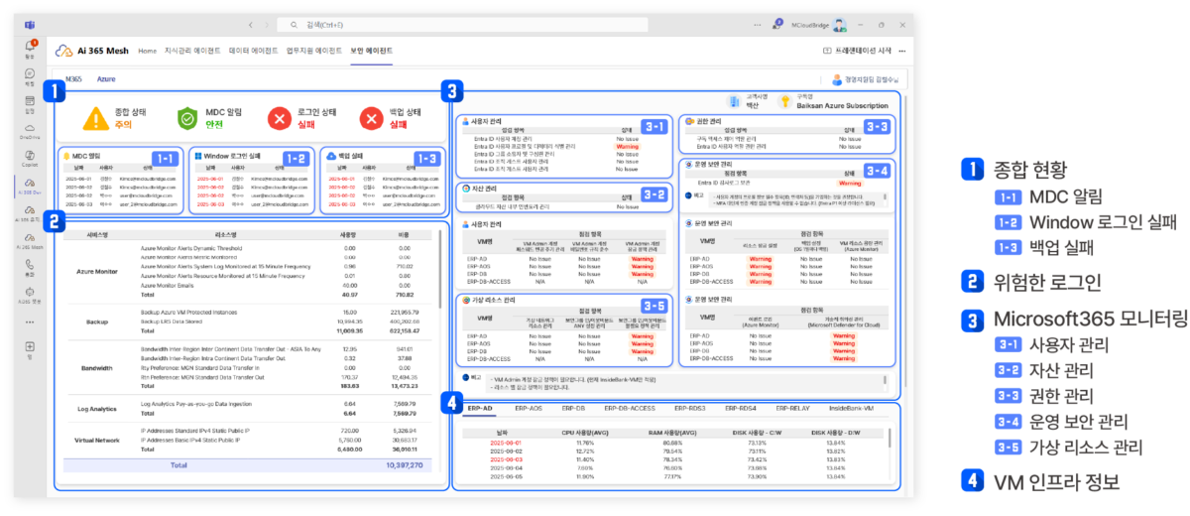Click the MCloudBridge profile avatar
Viewport: 1190px width, 516px height.
(x=840, y=24)
